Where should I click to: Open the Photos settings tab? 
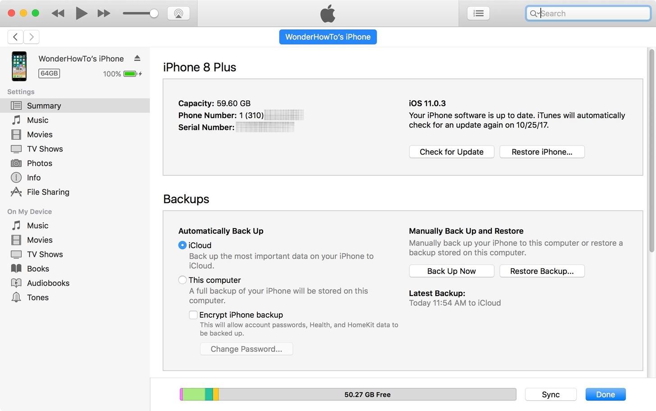(x=40, y=163)
